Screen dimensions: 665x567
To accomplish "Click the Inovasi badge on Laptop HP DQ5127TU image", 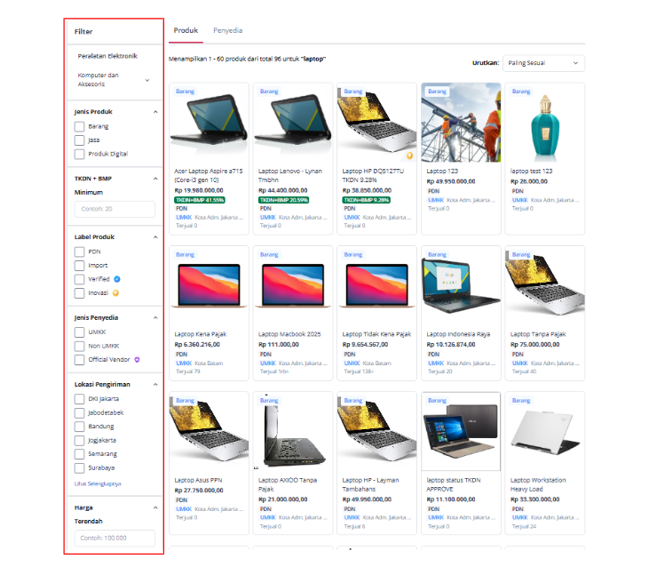I will coord(409,156).
